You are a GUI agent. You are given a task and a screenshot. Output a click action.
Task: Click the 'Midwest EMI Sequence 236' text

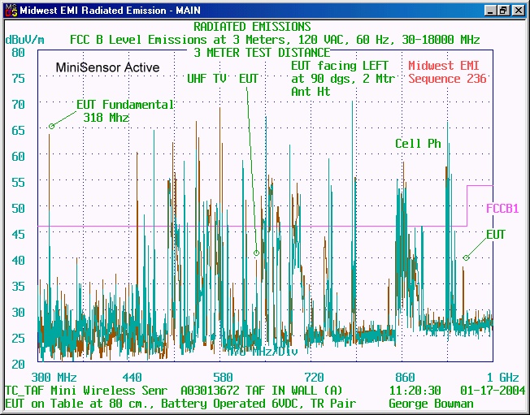coord(447,72)
